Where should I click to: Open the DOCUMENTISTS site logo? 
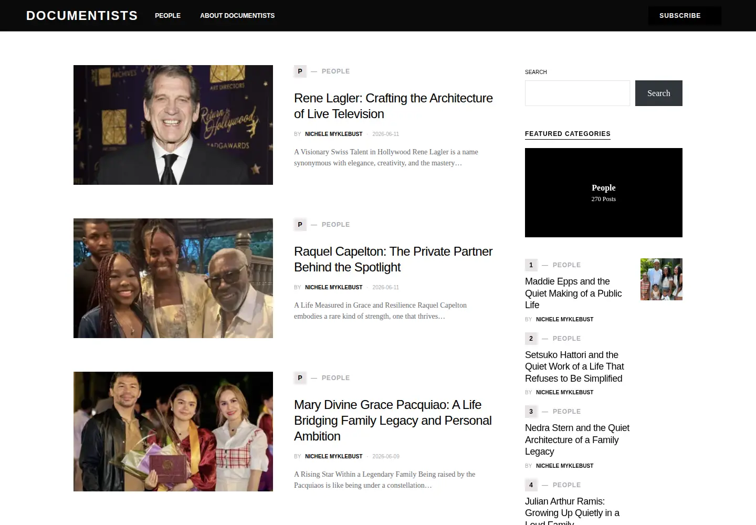pyautogui.click(x=82, y=16)
